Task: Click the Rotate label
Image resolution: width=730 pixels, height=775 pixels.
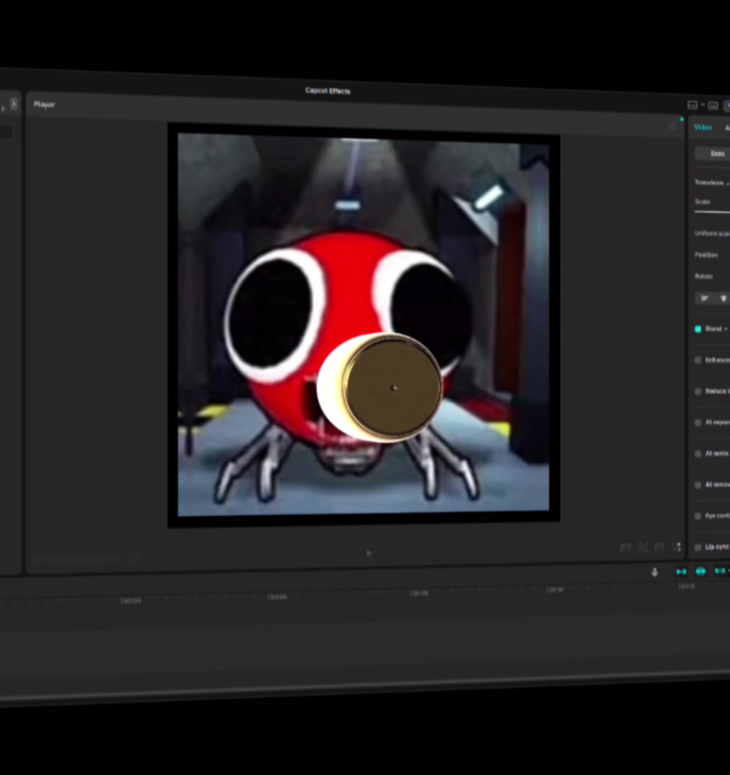Action: pyautogui.click(x=704, y=276)
